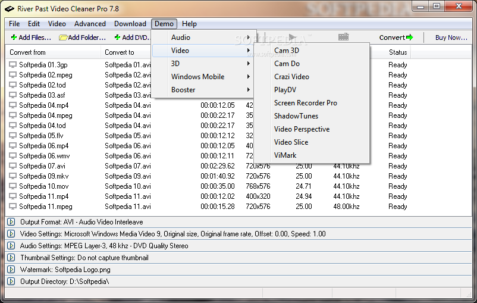477x303 pixels.
Task: Click the Add Files button
Action: tap(31, 38)
